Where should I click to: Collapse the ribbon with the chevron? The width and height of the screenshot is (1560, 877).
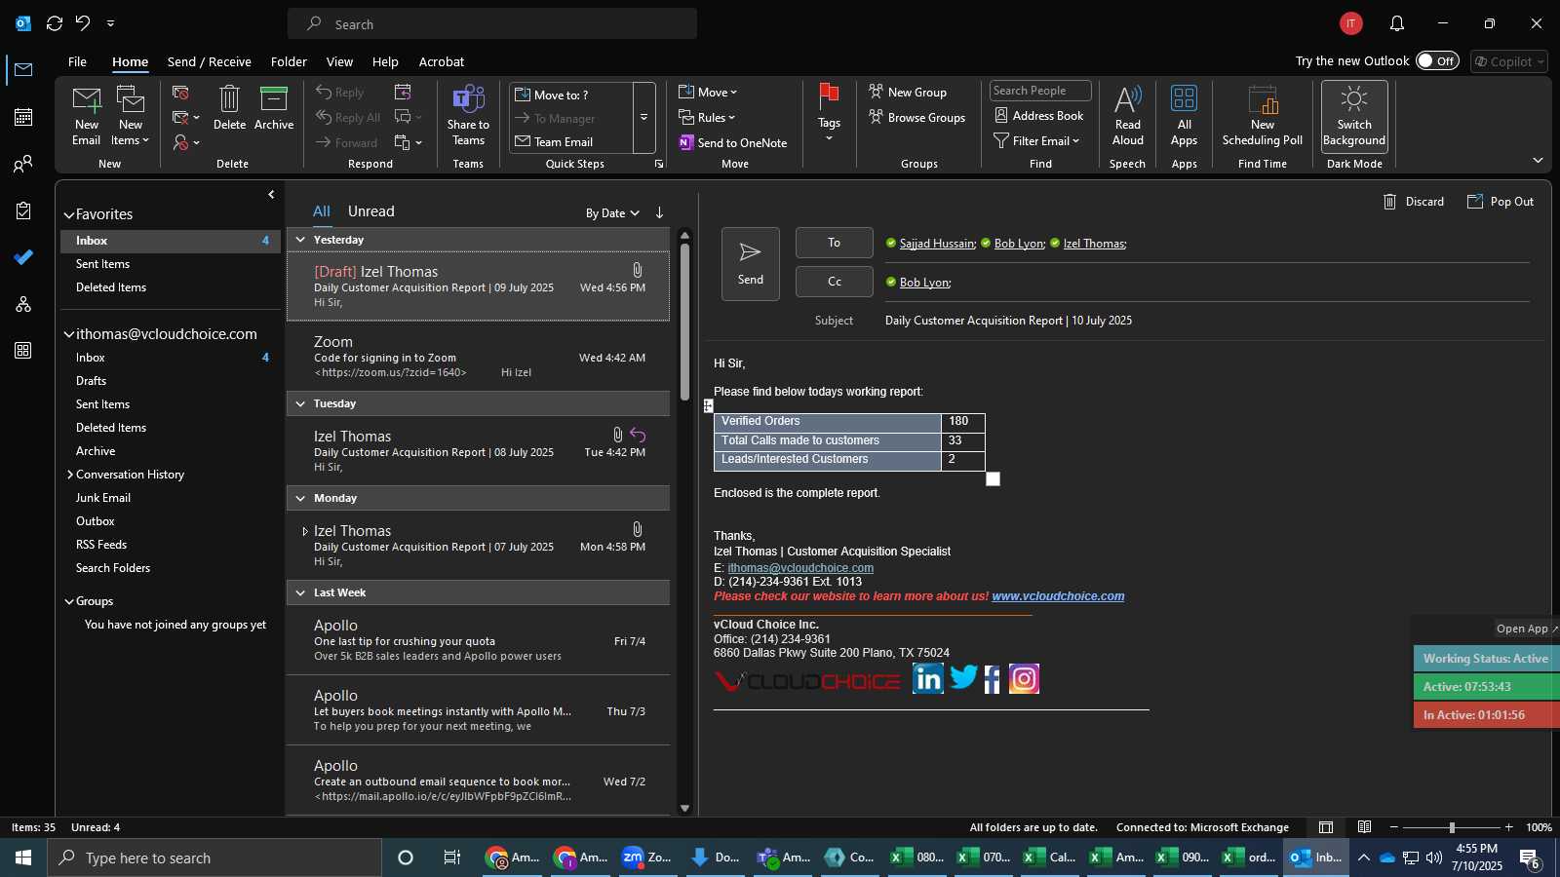(x=1538, y=160)
